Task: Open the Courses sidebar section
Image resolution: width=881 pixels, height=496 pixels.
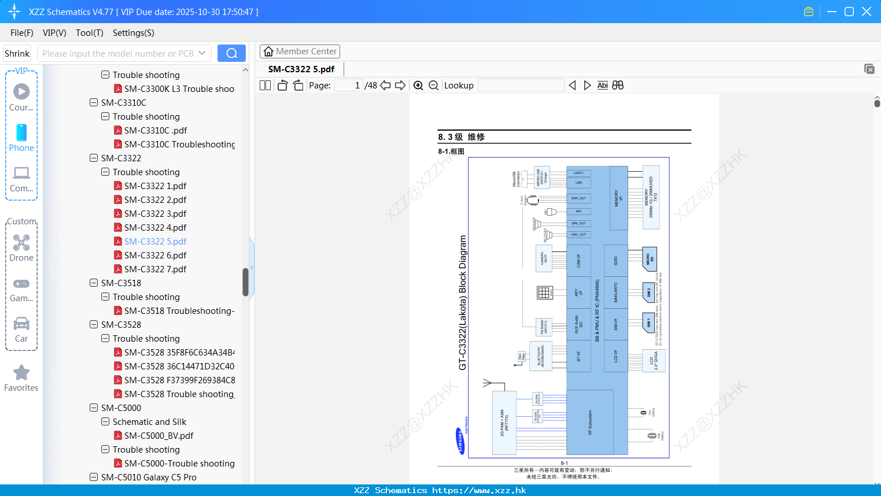Action: click(x=21, y=98)
